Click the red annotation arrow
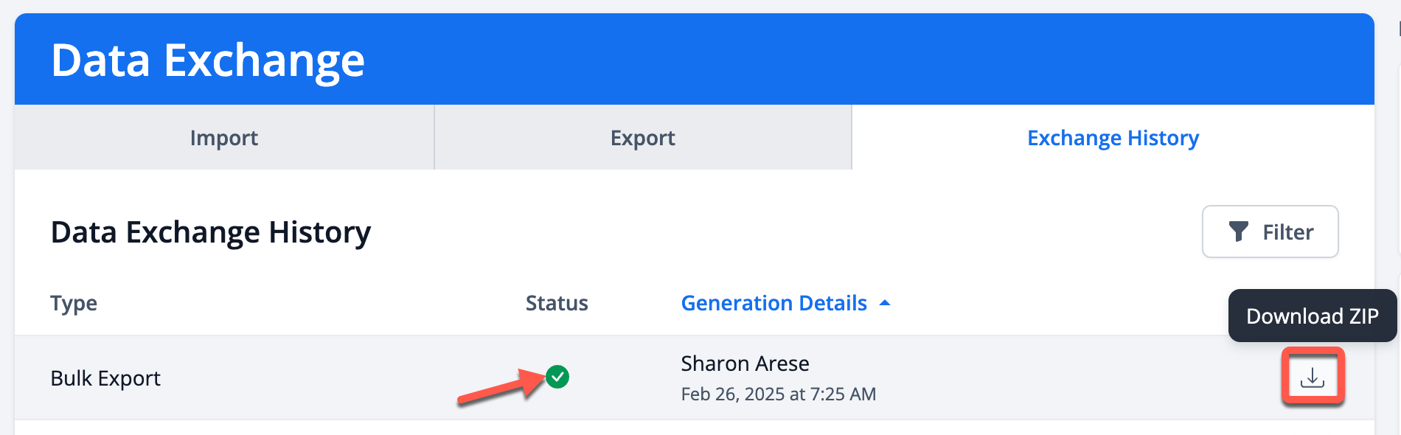The image size is (1401, 435). coord(503,386)
